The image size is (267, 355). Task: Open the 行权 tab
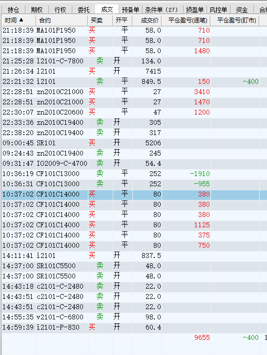coord(60,10)
